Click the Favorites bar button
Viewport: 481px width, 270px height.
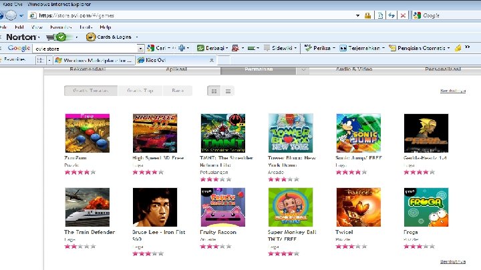pyautogui.click(x=13, y=59)
